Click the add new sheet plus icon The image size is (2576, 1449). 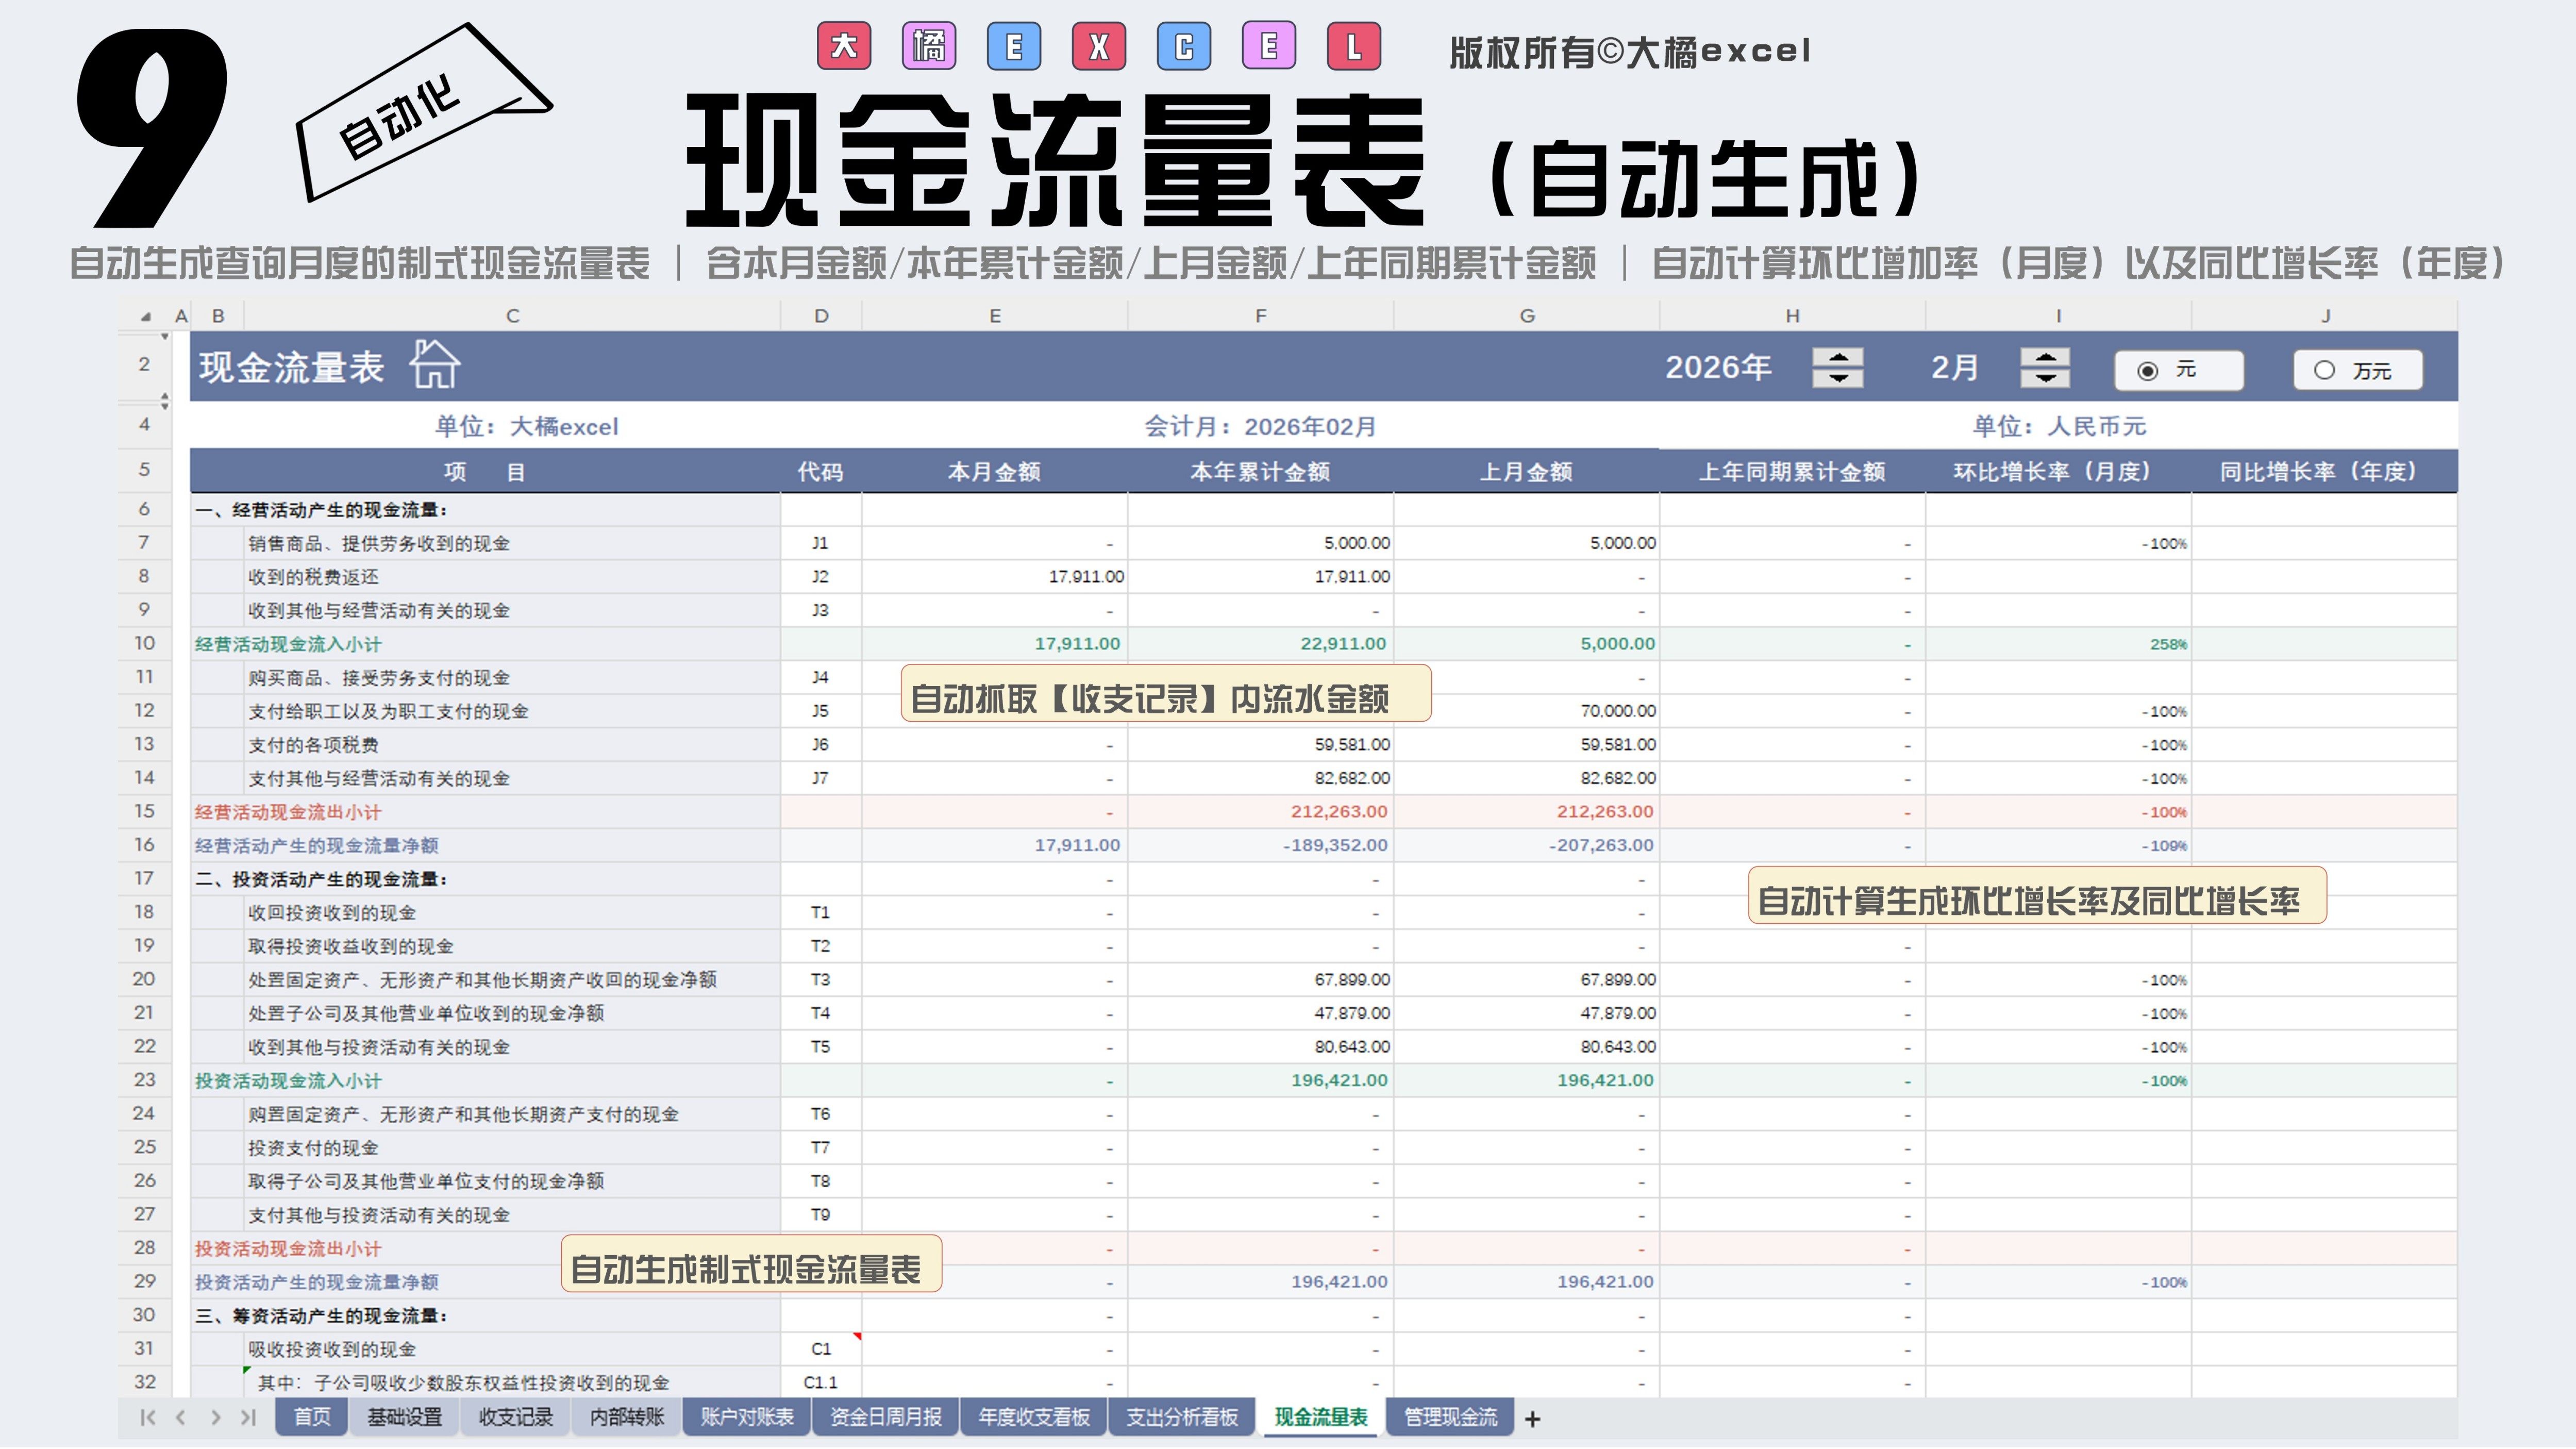(x=1532, y=1418)
